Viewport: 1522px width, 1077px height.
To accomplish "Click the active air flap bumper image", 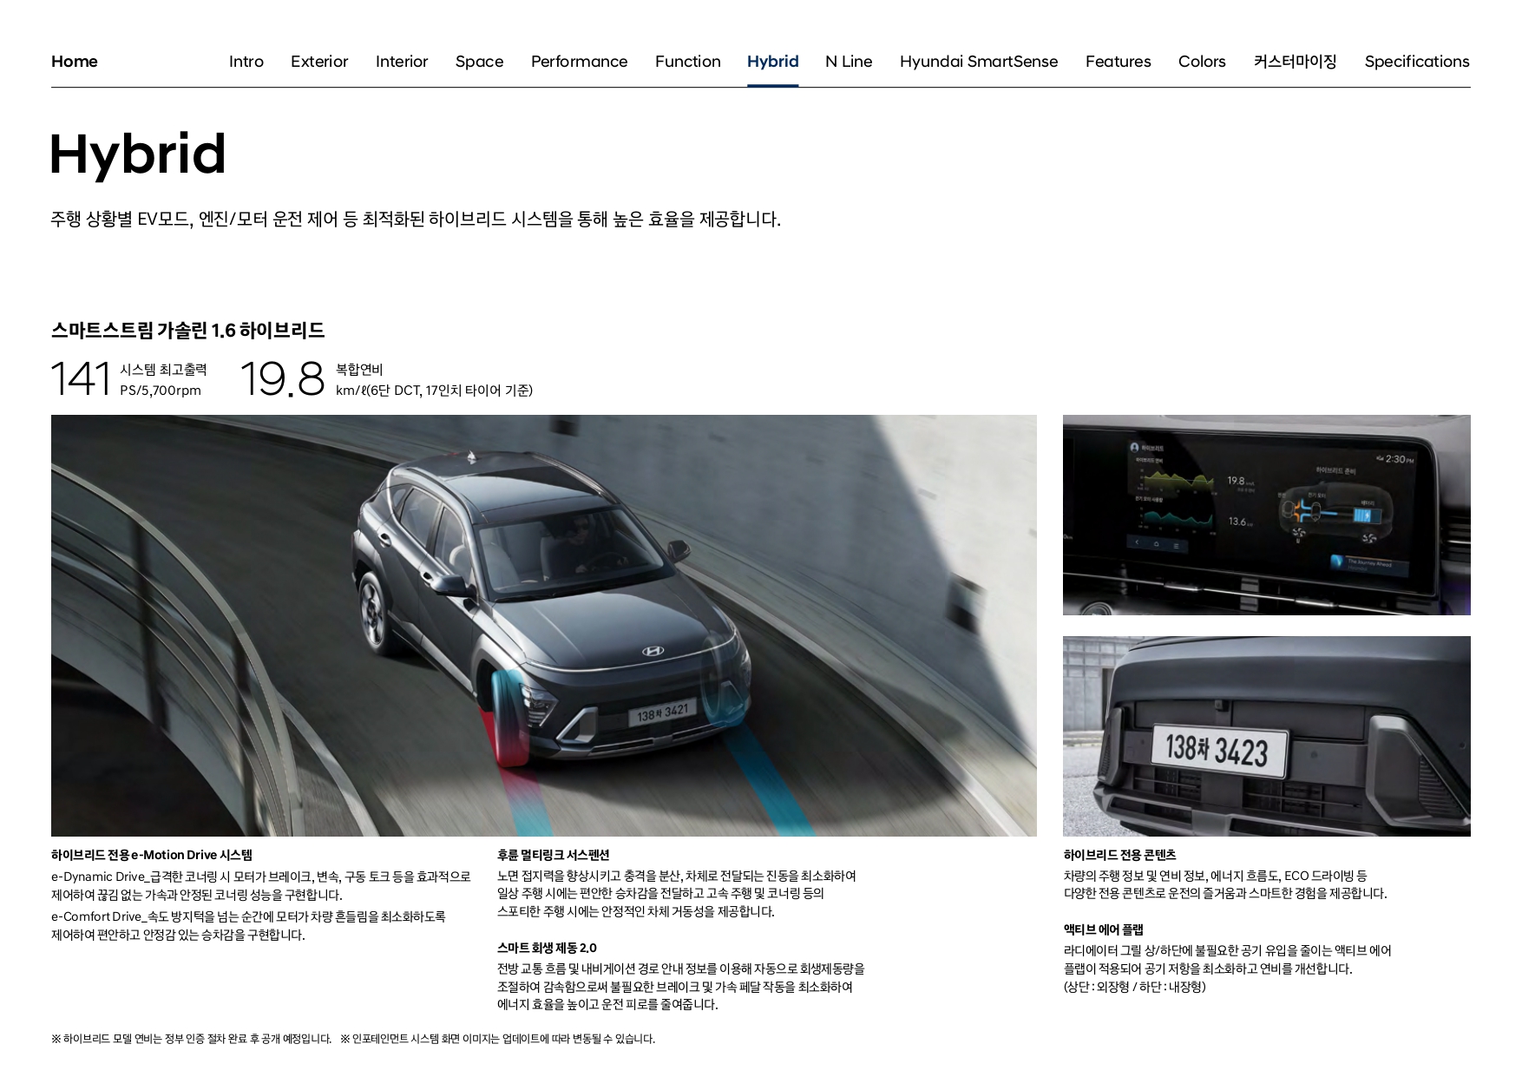I will tap(1266, 736).
